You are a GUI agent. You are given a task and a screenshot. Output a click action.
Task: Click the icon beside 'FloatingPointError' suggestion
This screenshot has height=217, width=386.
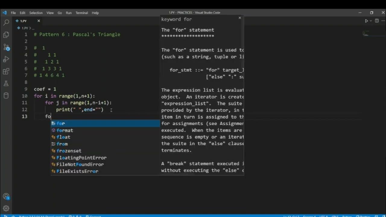point(53,158)
